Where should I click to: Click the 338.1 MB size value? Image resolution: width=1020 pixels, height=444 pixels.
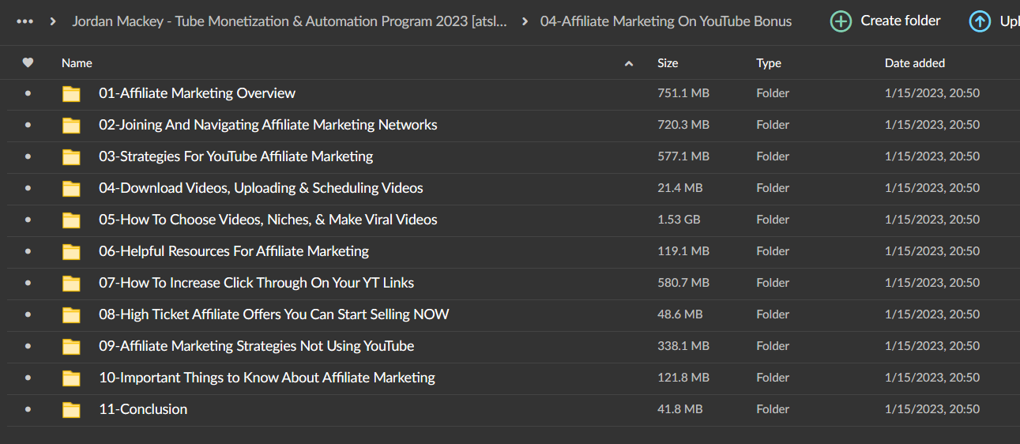click(683, 346)
